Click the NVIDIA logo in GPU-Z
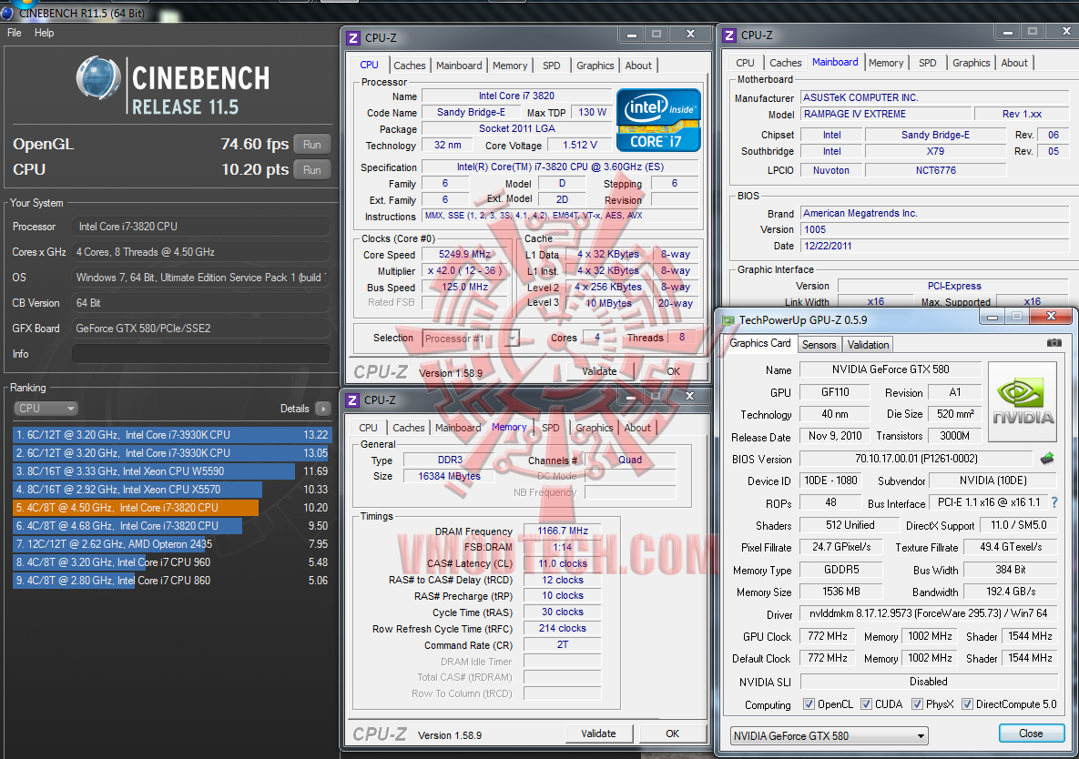This screenshot has height=759, width=1079. click(1023, 401)
